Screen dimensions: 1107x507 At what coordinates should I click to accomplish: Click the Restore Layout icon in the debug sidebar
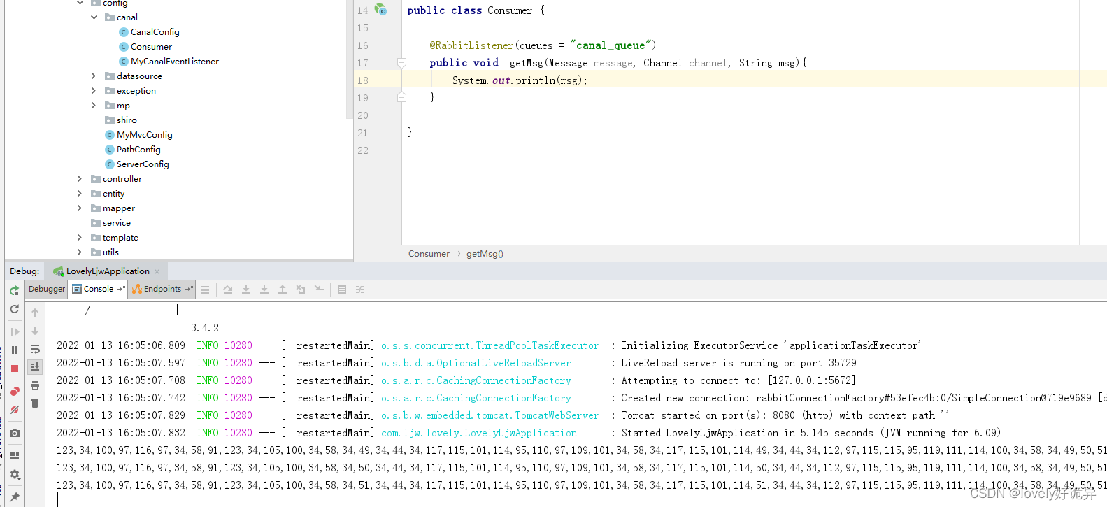15,456
